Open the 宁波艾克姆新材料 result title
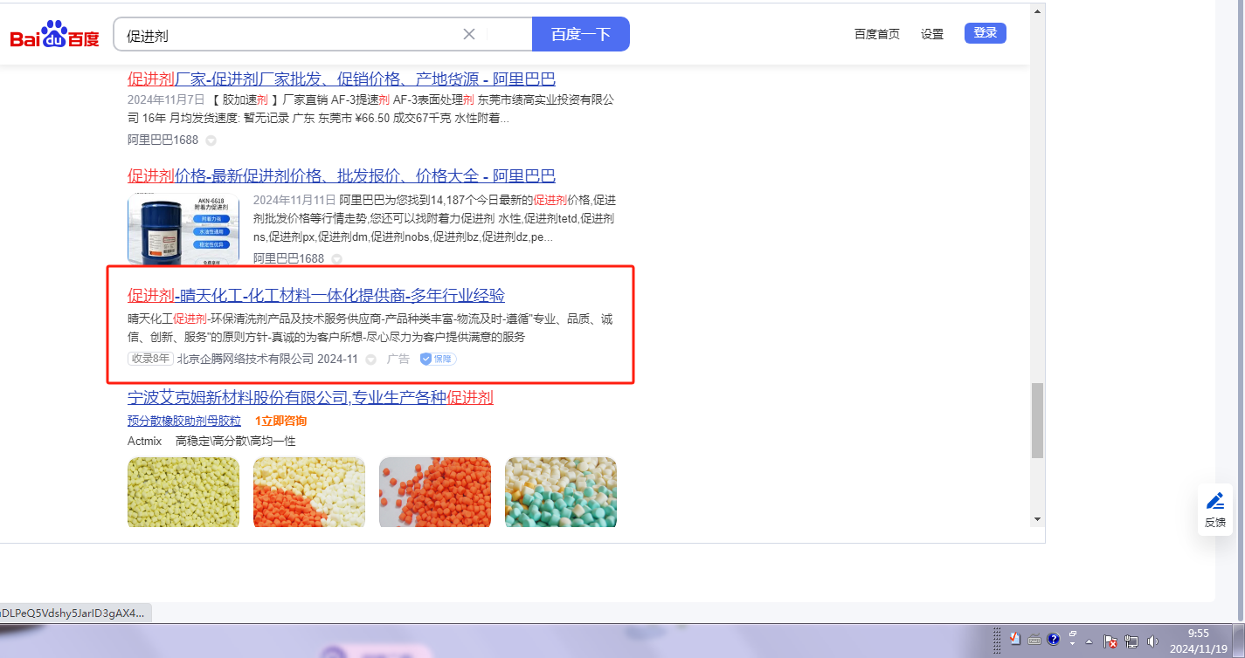 [310, 398]
